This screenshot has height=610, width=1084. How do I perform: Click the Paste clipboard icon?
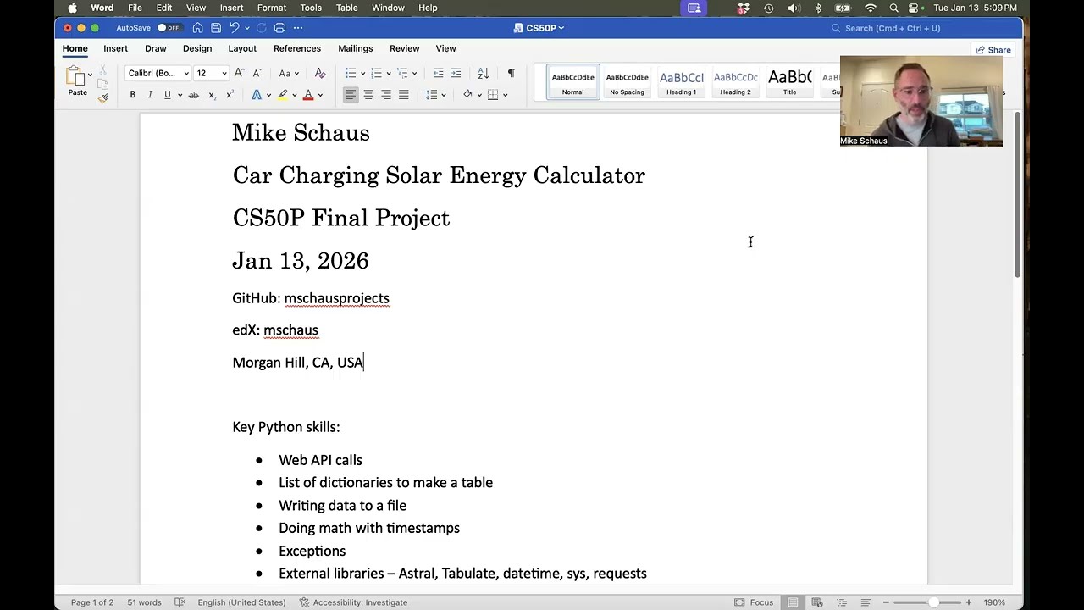tap(75, 77)
